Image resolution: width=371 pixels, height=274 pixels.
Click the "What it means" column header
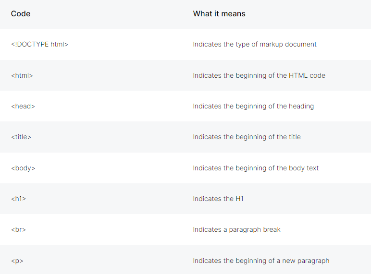[x=219, y=14]
